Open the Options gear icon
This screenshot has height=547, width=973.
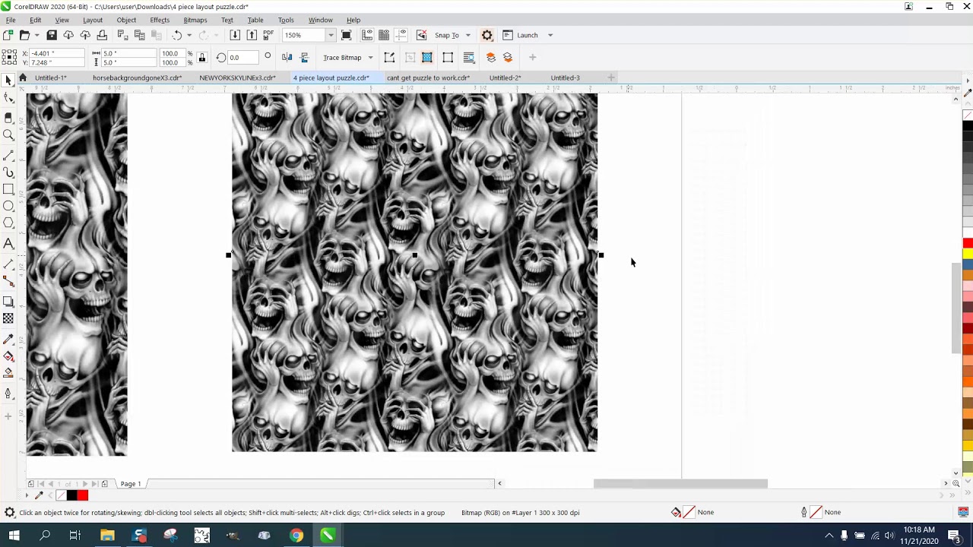click(487, 35)
